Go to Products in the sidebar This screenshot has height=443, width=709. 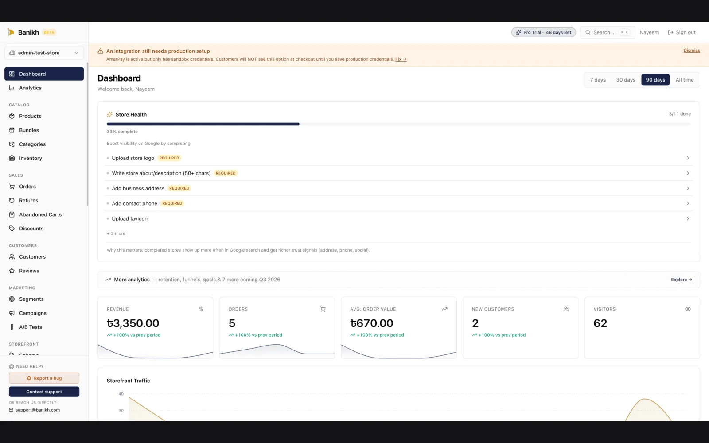click(44, 116)
